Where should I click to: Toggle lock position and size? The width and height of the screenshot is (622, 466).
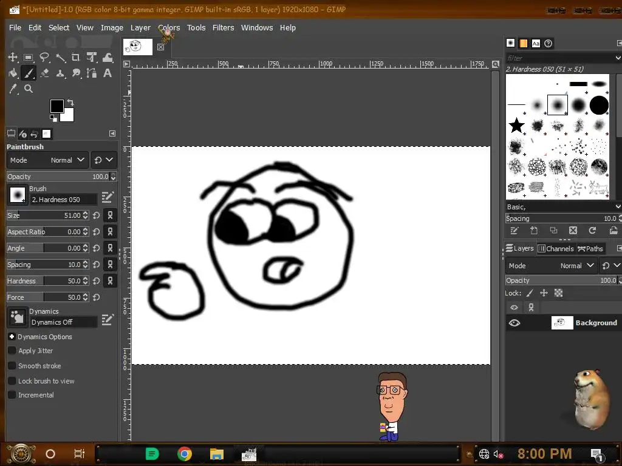click(544, 293)
